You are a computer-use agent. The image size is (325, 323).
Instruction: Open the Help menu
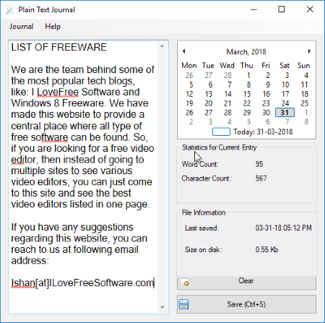(53, 26)
